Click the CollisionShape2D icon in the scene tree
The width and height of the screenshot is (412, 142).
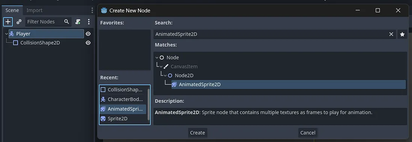(16, 43)
